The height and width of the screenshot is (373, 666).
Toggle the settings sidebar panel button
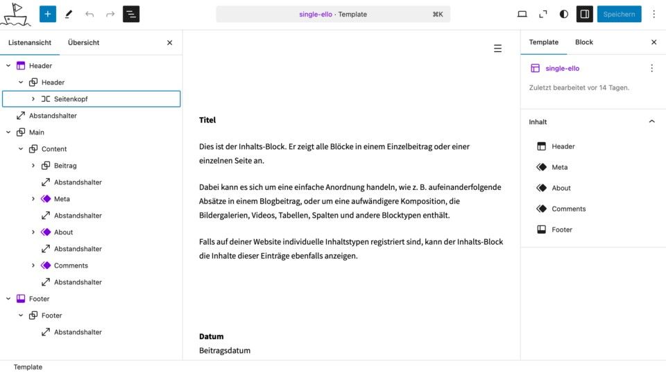click(x=585, y=14)
